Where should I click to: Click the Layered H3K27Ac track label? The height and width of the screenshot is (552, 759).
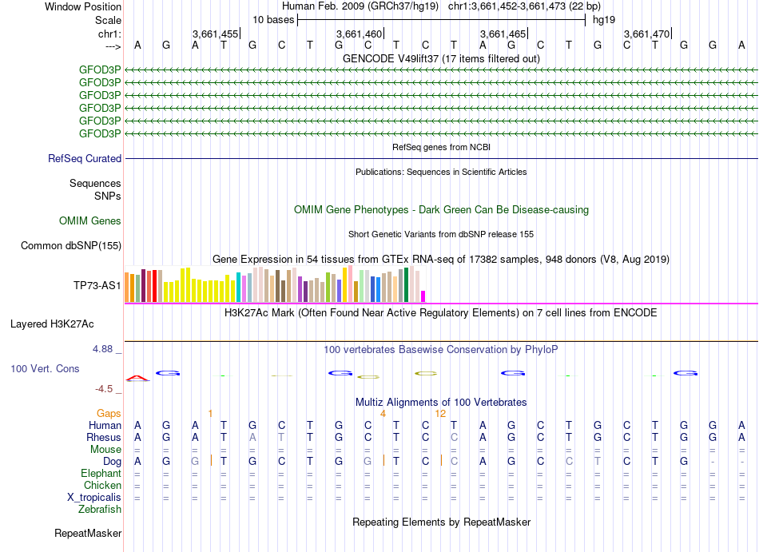[52, 324]
